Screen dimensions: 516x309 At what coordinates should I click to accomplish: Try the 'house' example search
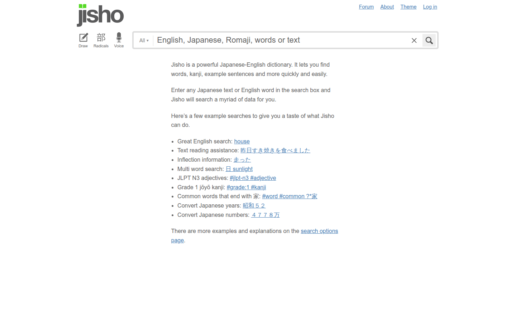(242, 142)
